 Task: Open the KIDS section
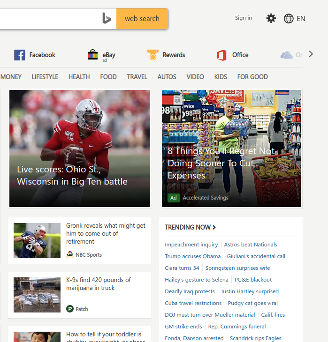tap(221, 77)
